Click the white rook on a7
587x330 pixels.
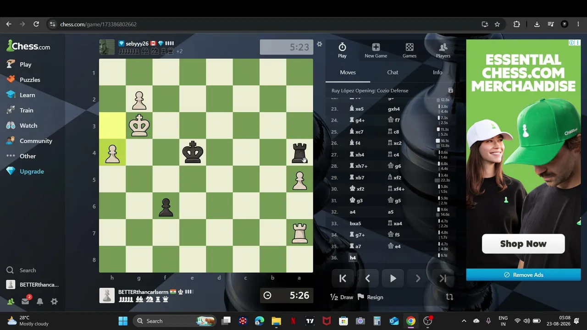coord(299,233)
